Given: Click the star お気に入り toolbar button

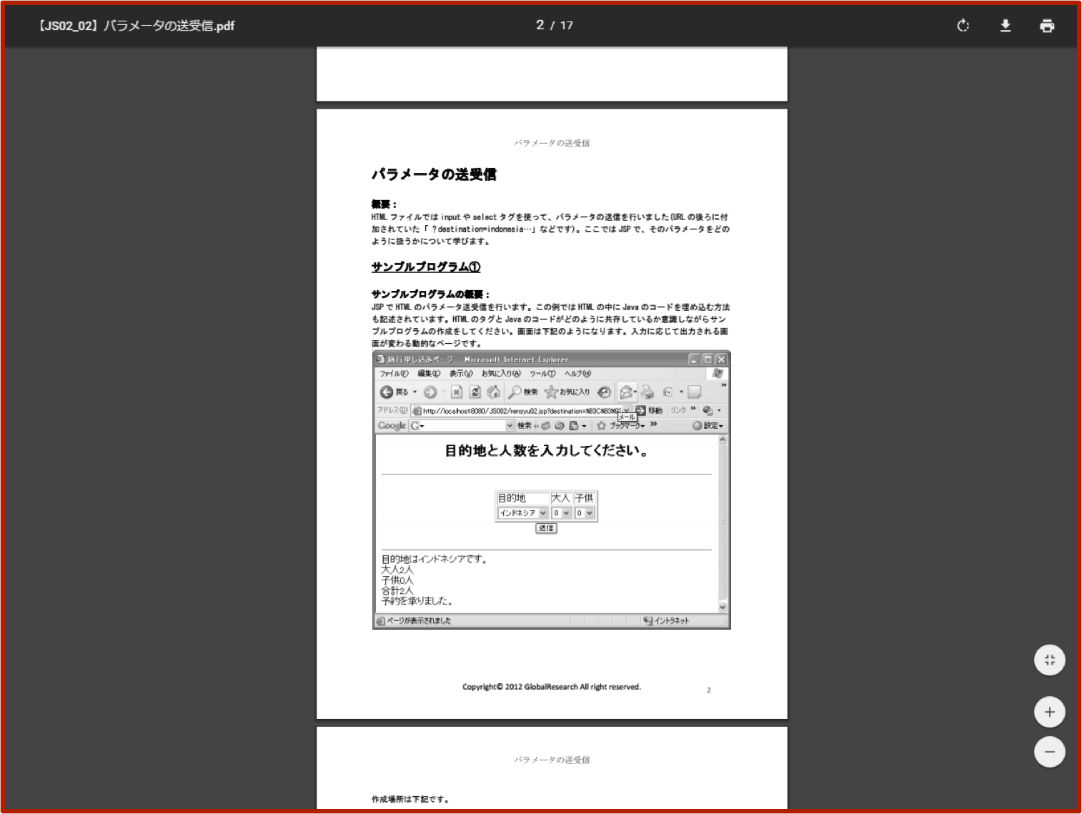Looking at the screenshot, I should (552, 392).
